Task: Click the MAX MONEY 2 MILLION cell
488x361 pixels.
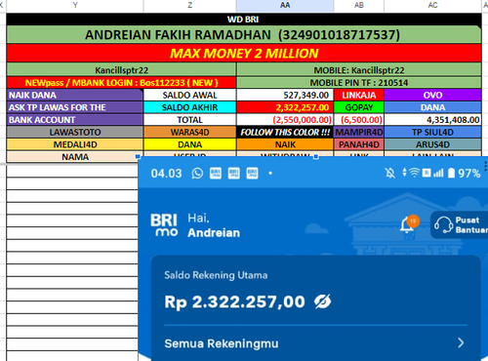Action: pyautogui.click(x=244, y=53)
